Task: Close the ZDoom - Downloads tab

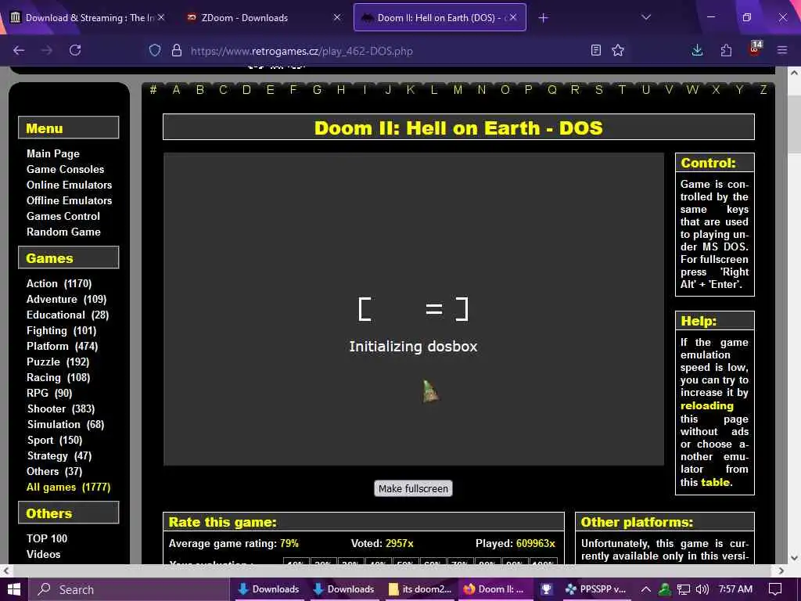Action: 336,17
